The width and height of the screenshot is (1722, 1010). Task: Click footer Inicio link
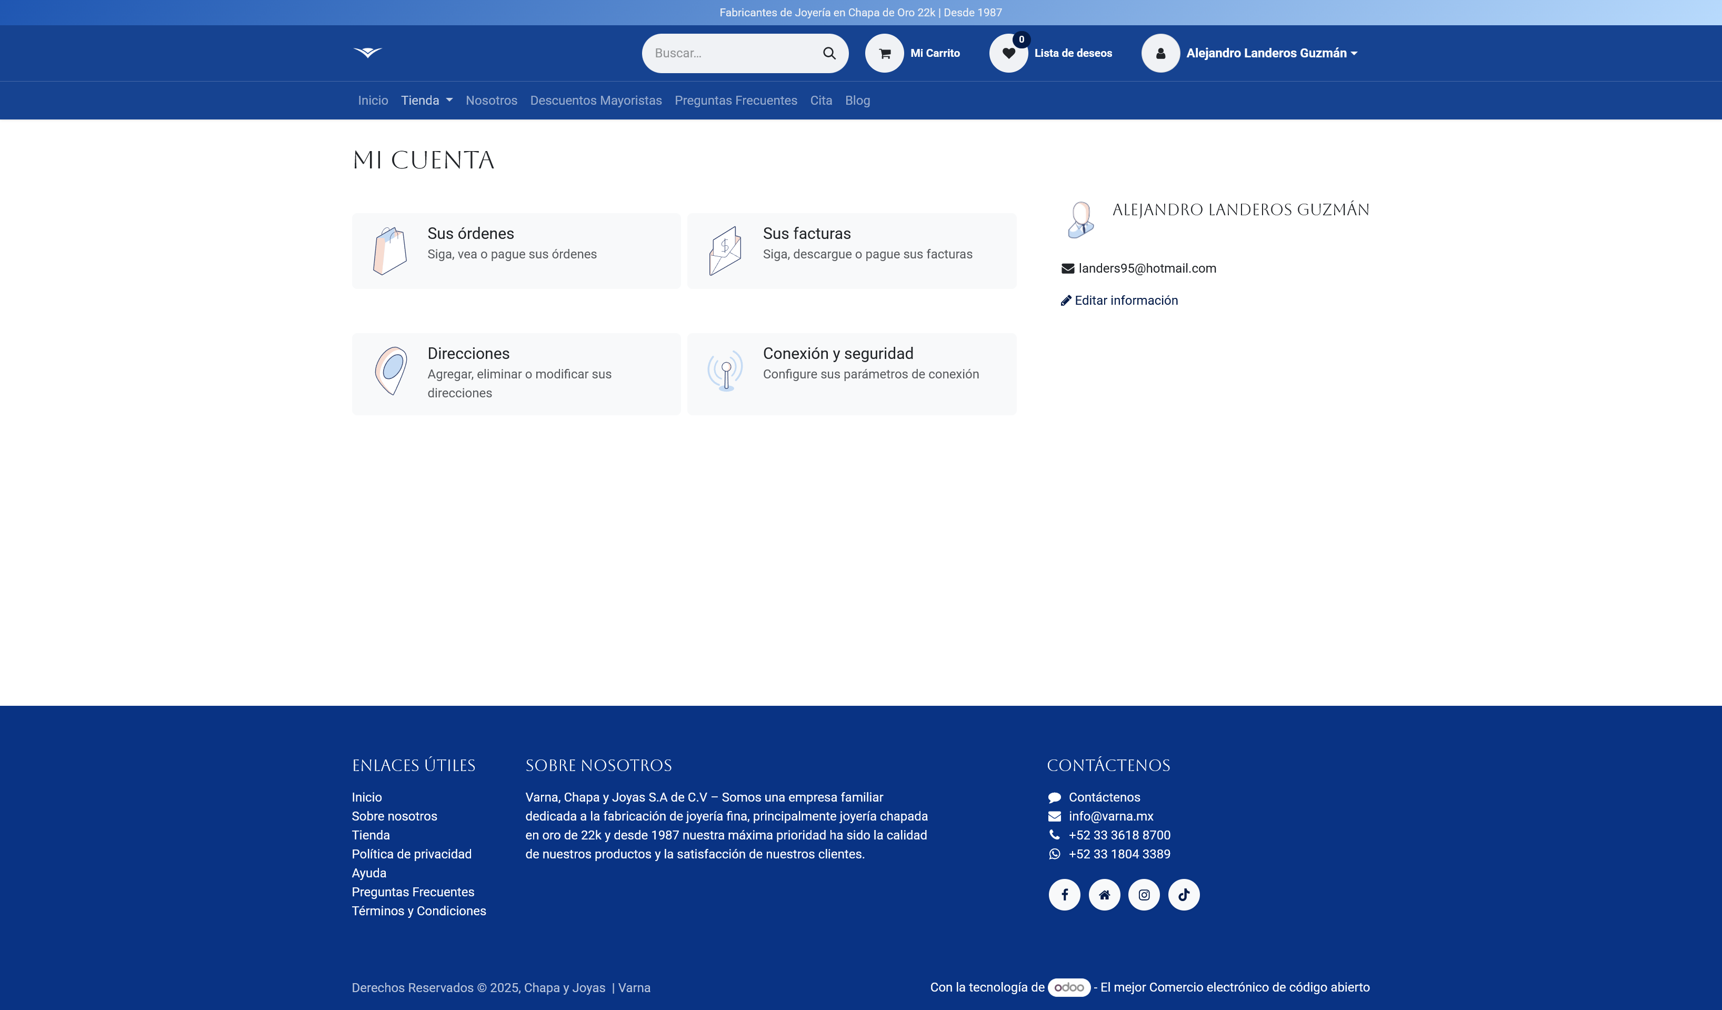[x=366, y=797]
